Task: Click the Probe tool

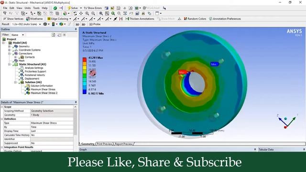Action: [x=95, y=24]
